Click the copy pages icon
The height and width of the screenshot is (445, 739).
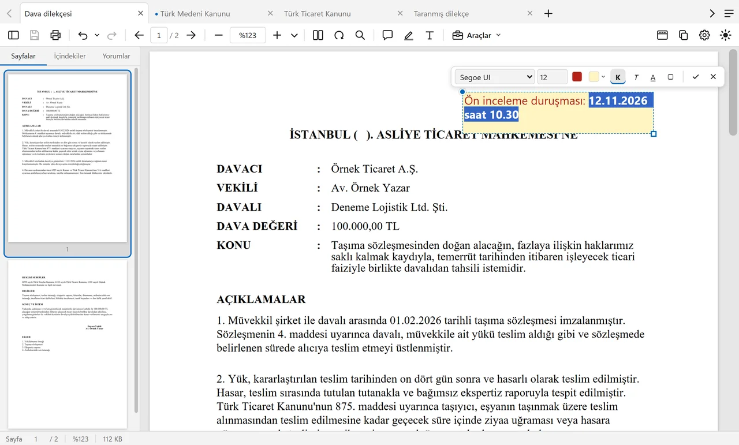coord(684,35)
